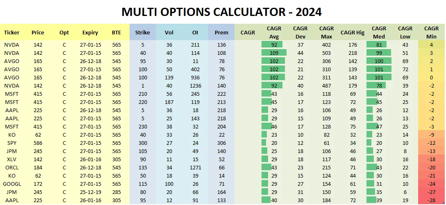Click the premium value 306
446x205 pixels.
(x=222, y=143)
